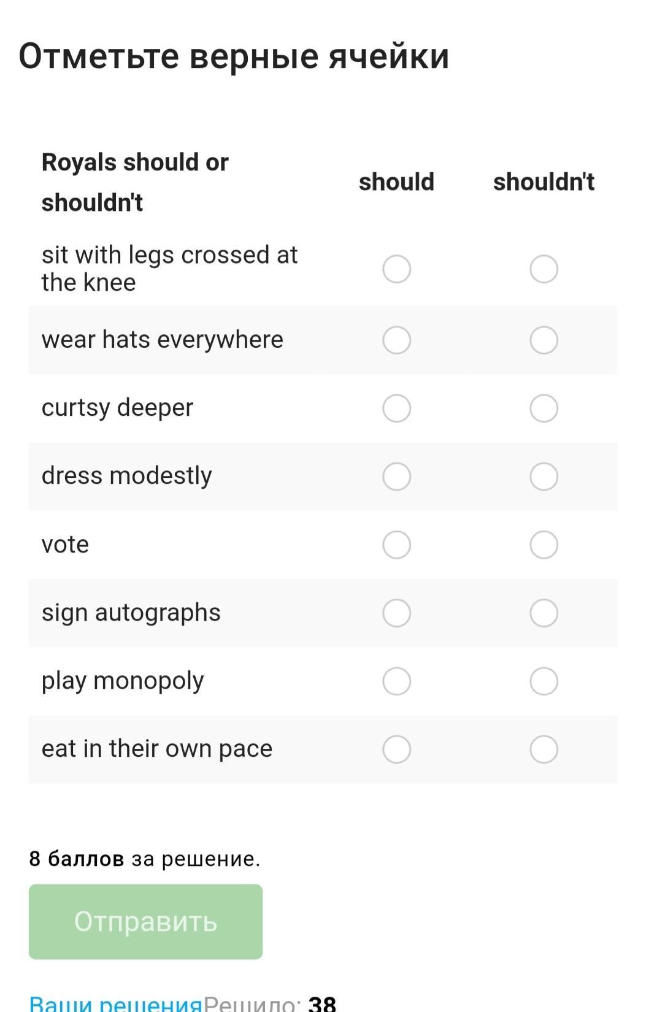Click the 'sign autographs' row label
This screenshot has height=1012, width=649.
131,613
